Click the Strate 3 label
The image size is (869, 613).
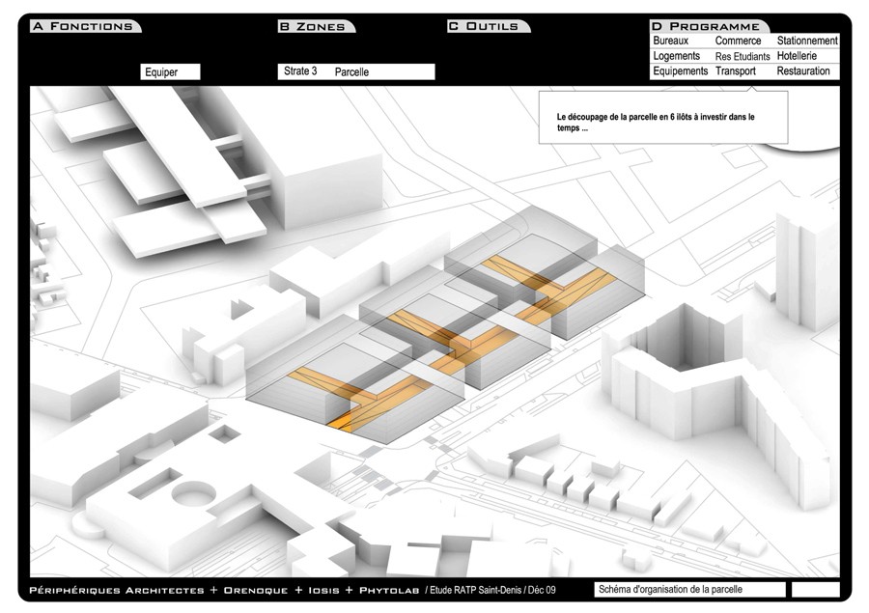[300, 71]
